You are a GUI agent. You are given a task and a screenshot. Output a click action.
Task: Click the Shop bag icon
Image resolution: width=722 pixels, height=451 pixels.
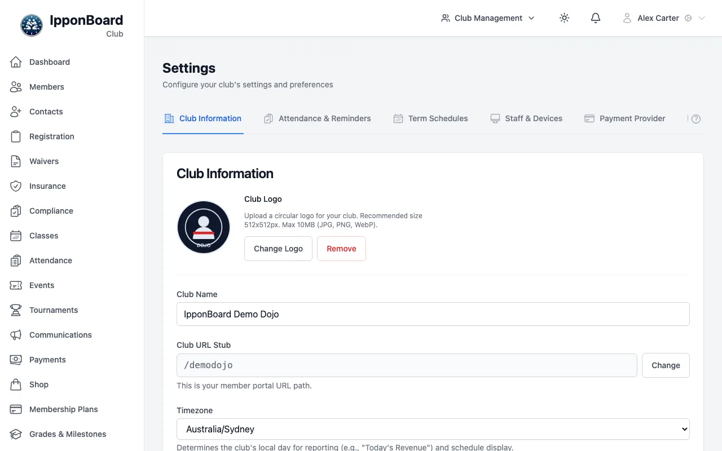[x=16, y=384]
